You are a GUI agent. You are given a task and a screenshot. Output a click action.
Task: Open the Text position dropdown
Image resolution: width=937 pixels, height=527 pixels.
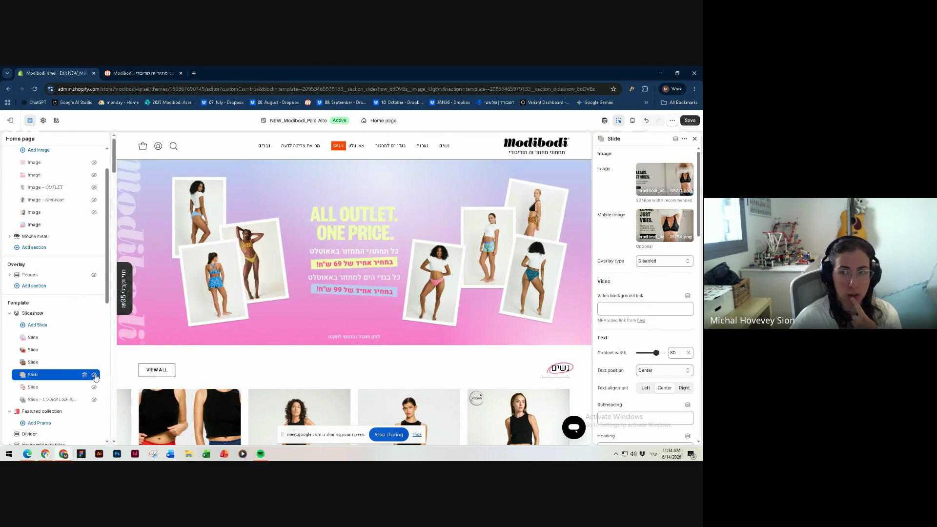pos(664,370)
